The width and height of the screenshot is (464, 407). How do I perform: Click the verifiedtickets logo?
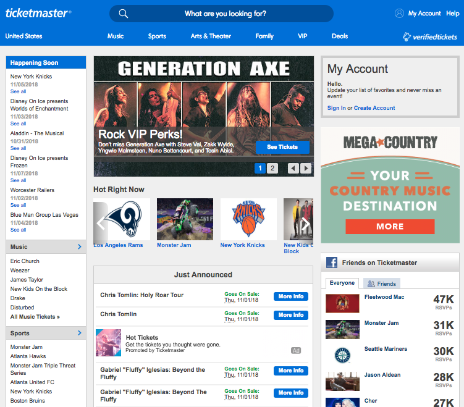[429, 36]
